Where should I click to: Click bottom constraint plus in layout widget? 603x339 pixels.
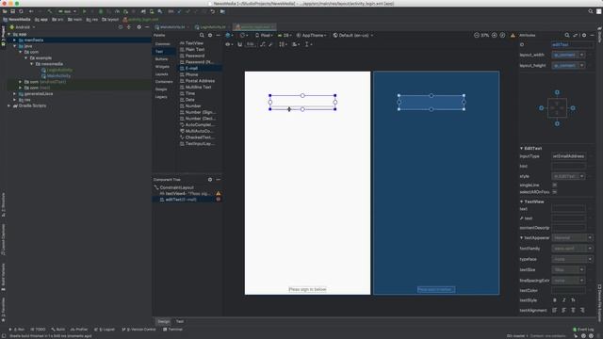click(x=557, y=123)
